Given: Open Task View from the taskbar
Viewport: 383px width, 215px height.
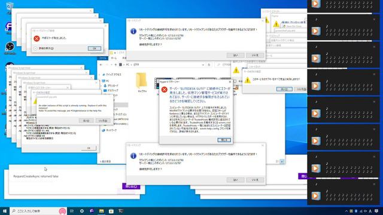Looking at the screenshot, I should point(72,211).
